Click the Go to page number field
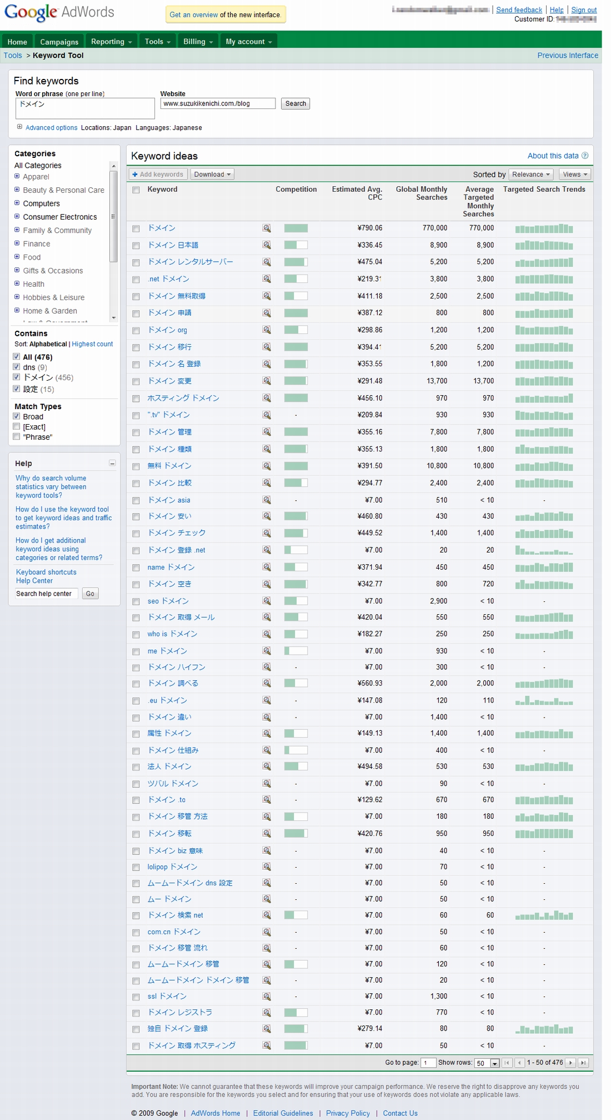The width and height of the screenshot is (611, 1120). pyautogui.click(x=428, y=1063)
